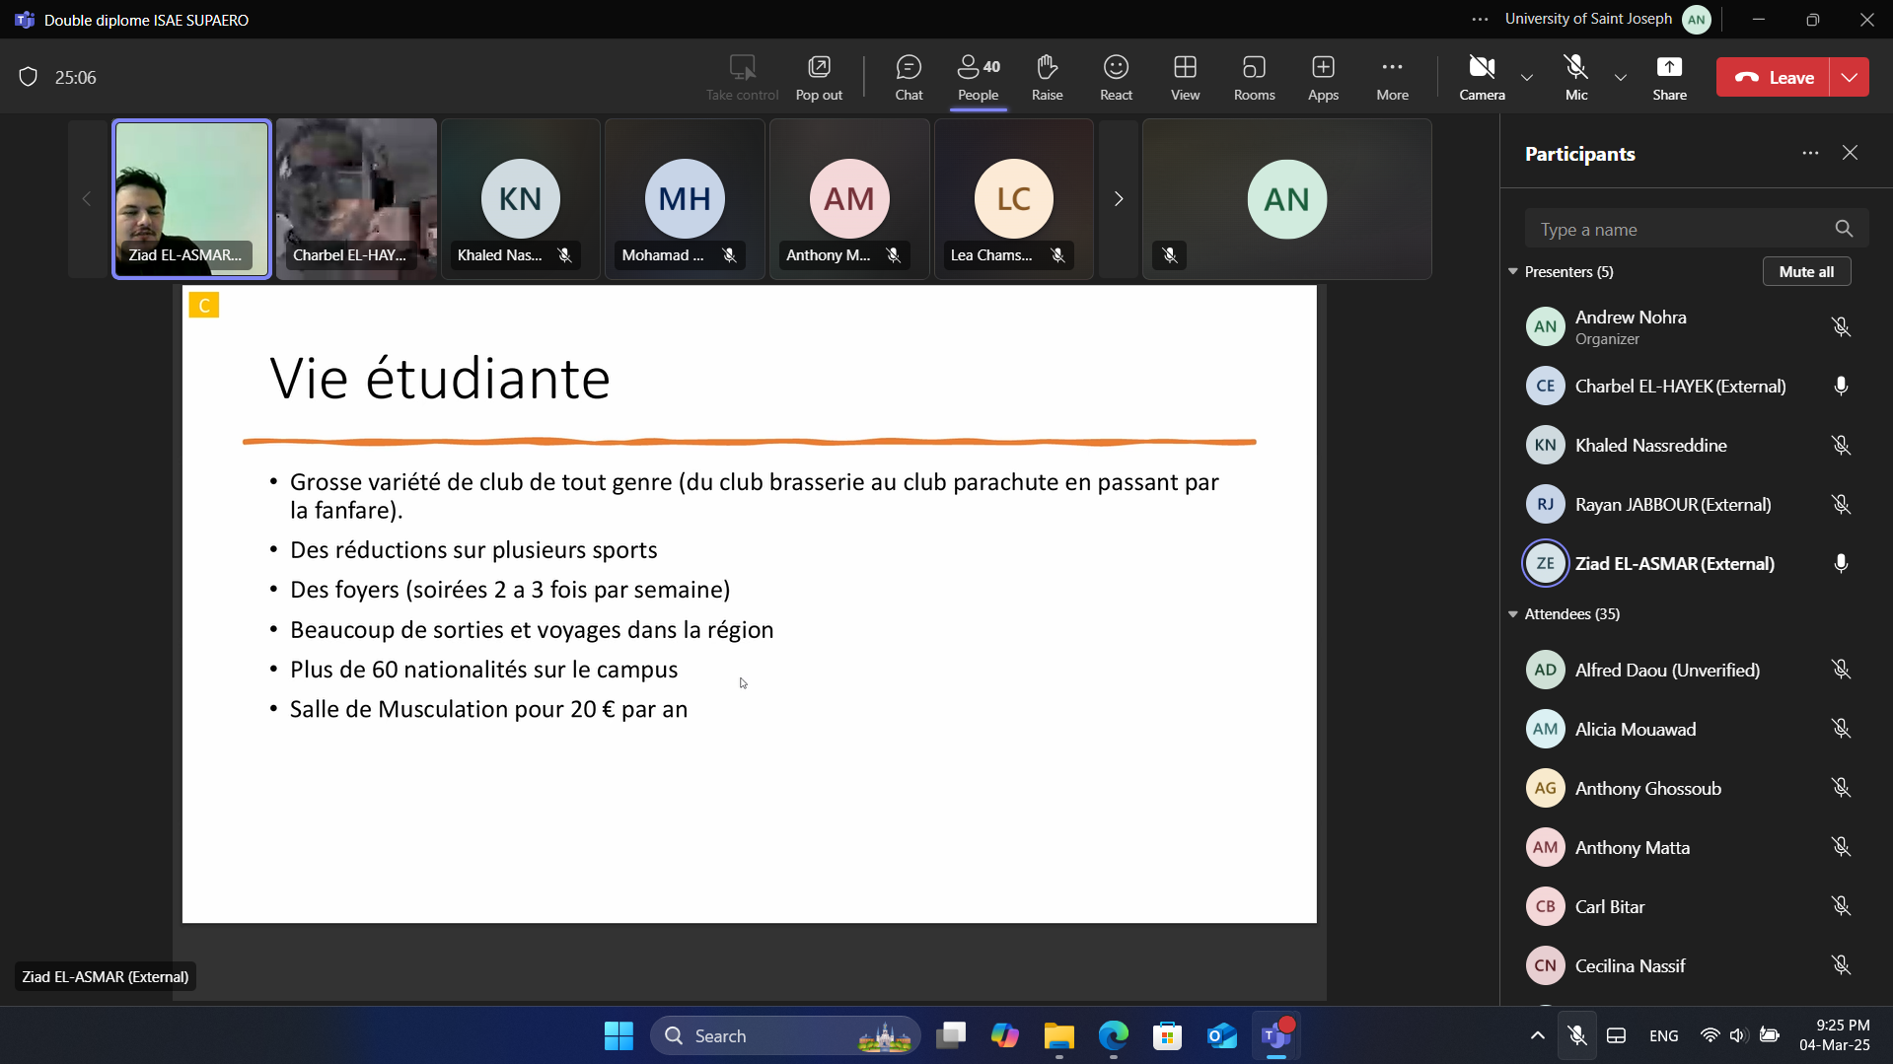
Task: Click the Share screen icon
Action: [x=1669, y=77]
